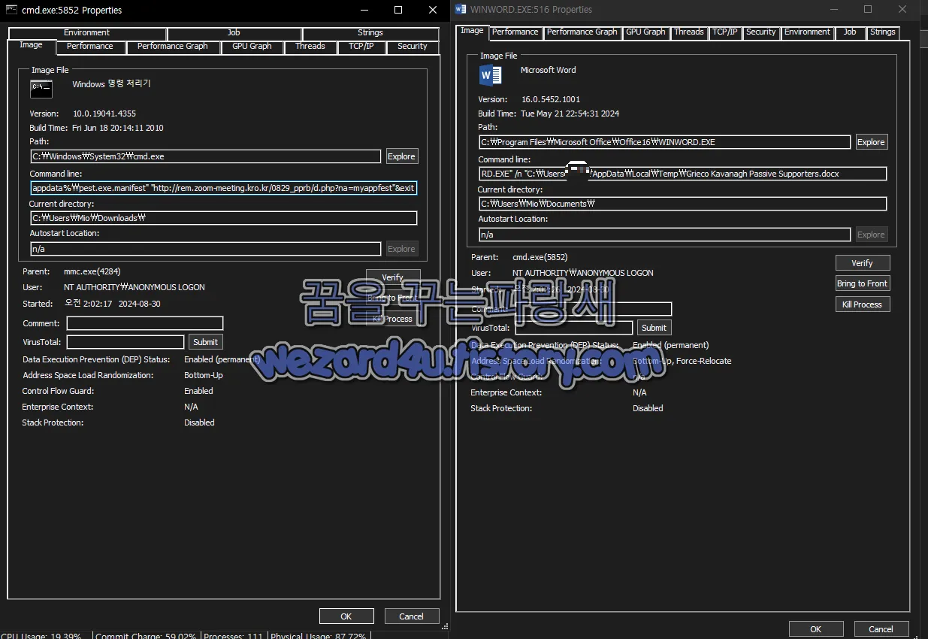Click parent process text mmc.exe(4284)
This screenshot has width=928, height=639.
tap(92, 271)
